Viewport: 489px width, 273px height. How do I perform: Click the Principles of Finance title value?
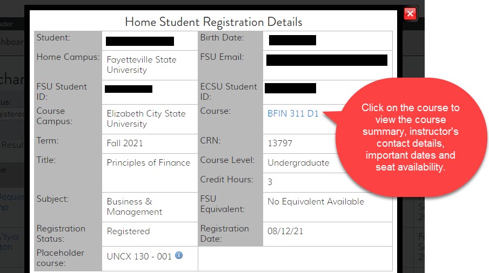(x=149, y=162)
